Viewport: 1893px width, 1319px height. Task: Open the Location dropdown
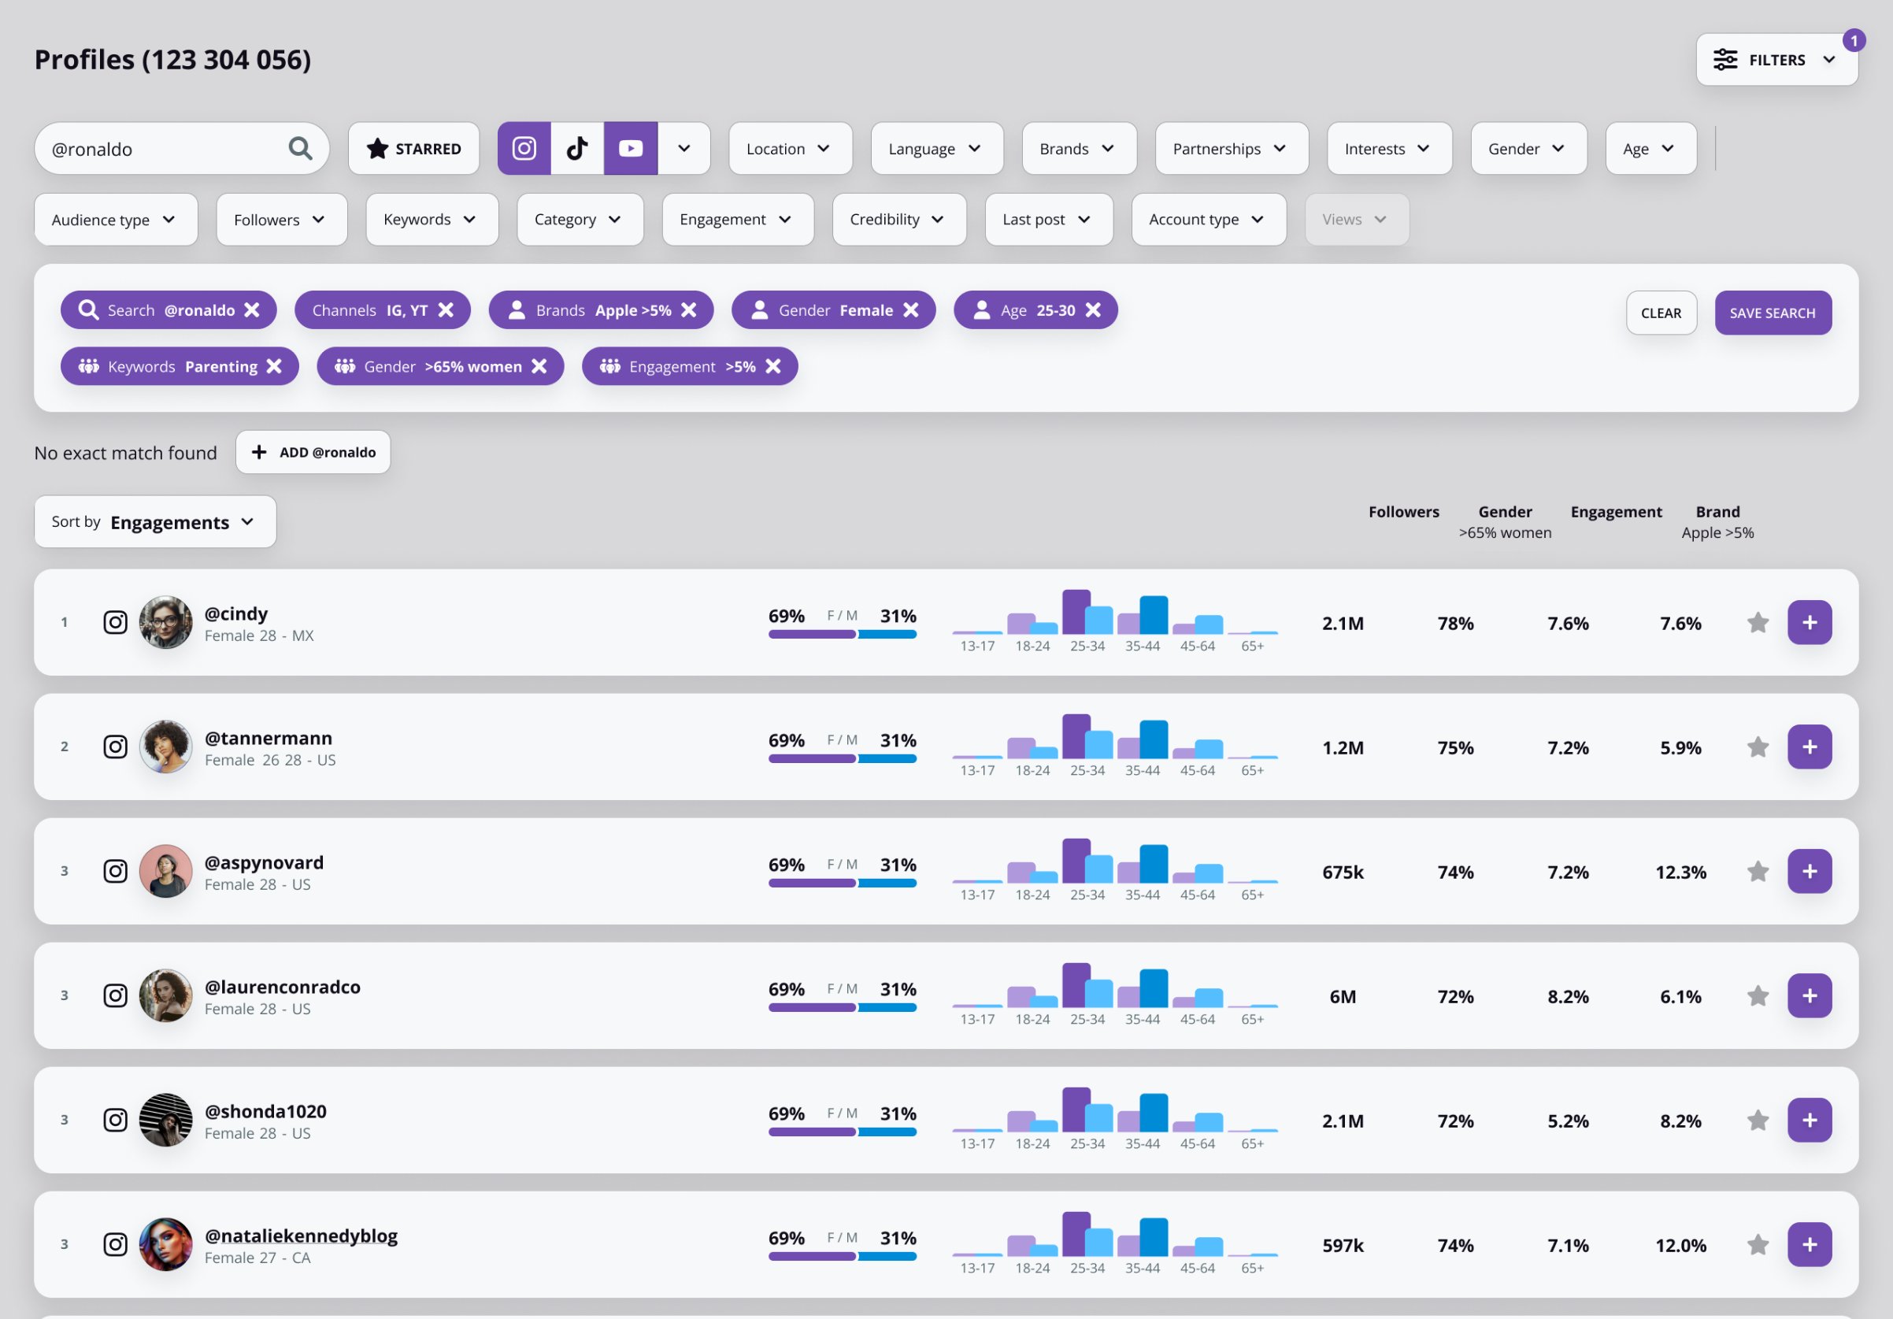pyautogui.click(x=789, y=148)
